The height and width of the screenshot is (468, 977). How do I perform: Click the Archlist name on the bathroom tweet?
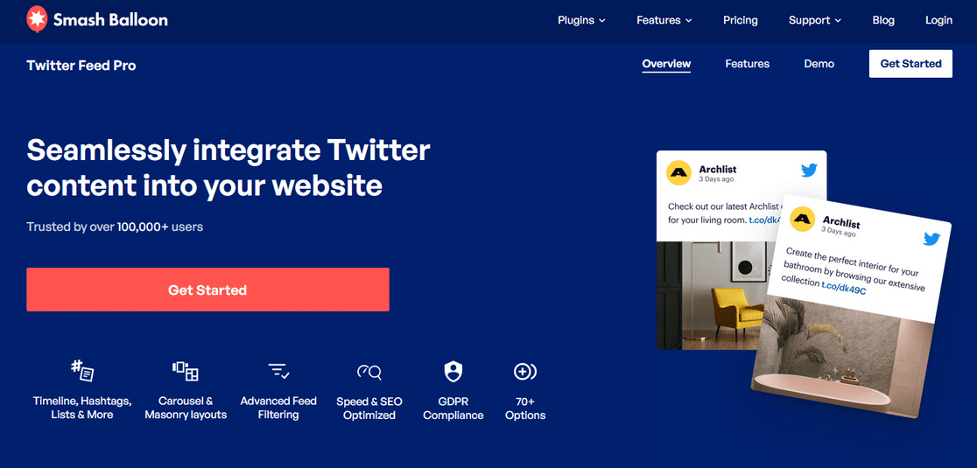coord(841,223)
